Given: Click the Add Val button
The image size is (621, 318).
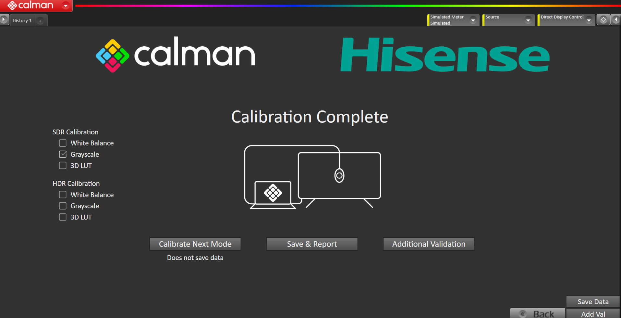Looking at the screenshot, I should click(593, 313).
